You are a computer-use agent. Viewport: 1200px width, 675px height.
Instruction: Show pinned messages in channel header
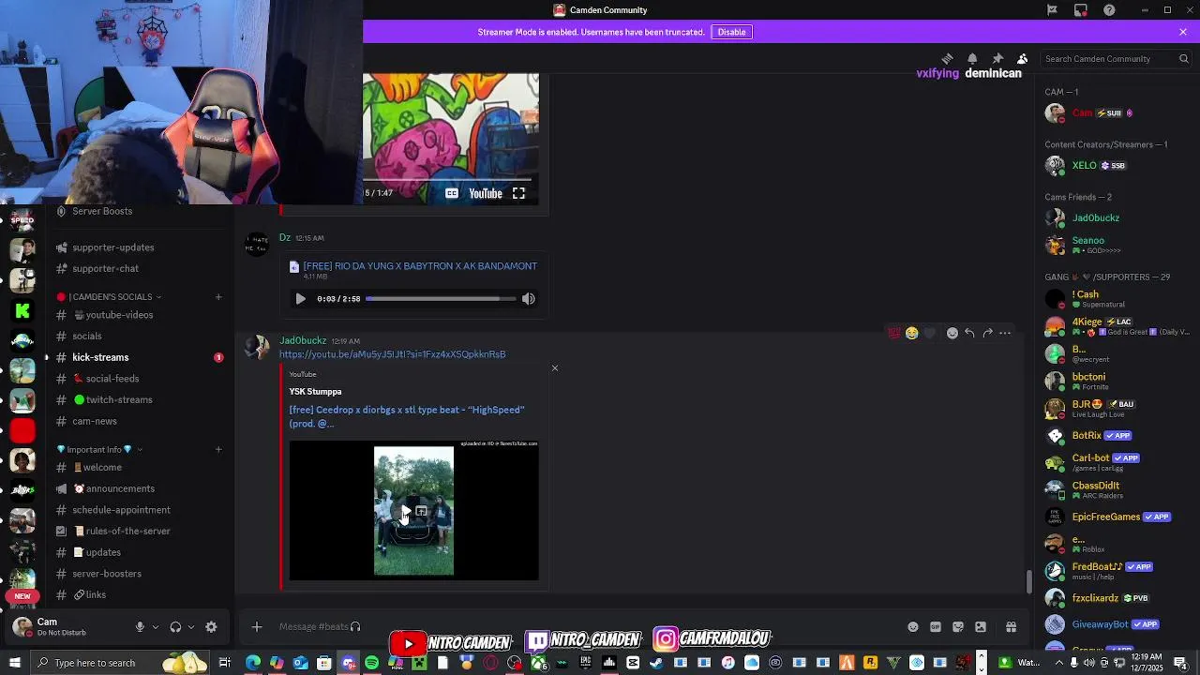point(997,58)
